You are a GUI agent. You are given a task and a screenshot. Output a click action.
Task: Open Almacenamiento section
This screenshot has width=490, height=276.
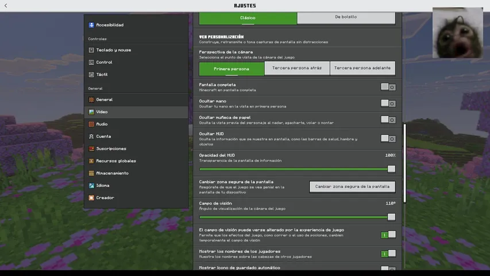(136, 173)
